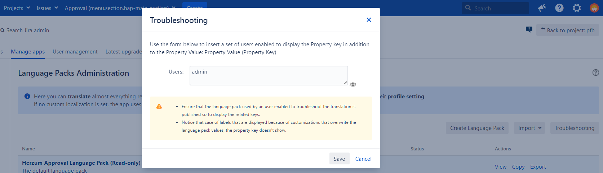Screen dimensions: 603x173
Task: Expand the Issues dropdown menu
Action: [47, 8]
